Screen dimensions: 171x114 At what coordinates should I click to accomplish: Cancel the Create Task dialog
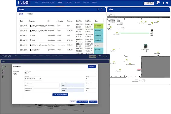pyautogui.click(x=73, y=102)
